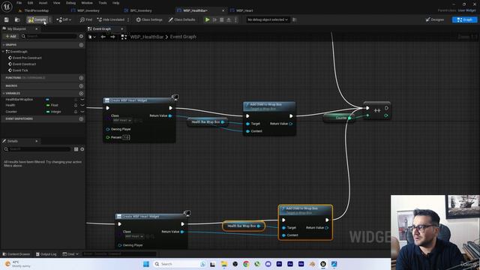
Task: Open Google Chrome from taskbar
Action: click(x=246, y=264)
